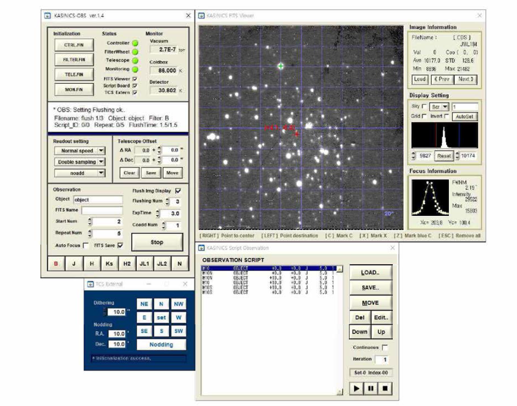Close the KASINICS-OBS window

[x=188, y=16]
